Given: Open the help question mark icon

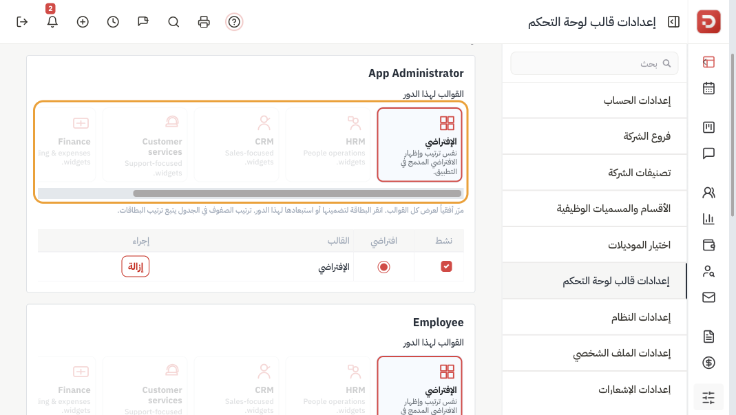Looking at the screenshot, I should pos(234,21).
